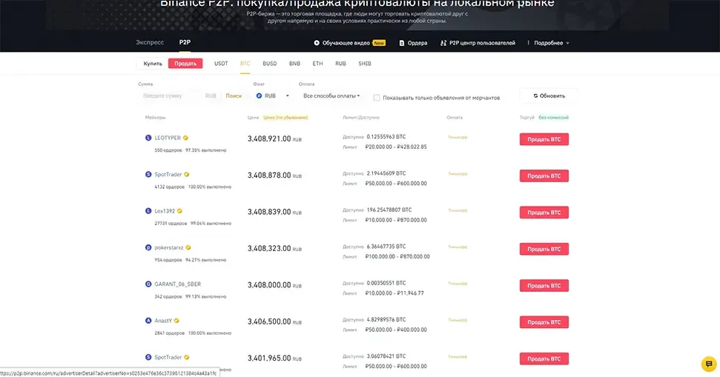
Task: Click Продать BTC for AnastY
Action: 544,322
